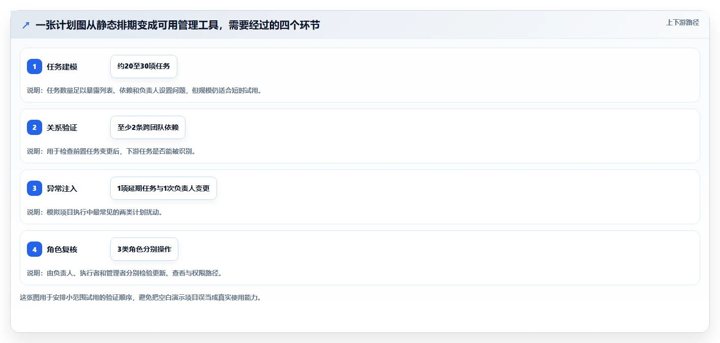The width and height of the screenshot is (720, 343).
Task: Click step number 2 badge for 关系验证
Action: 35,127
